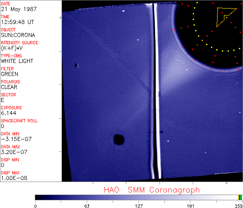Click the large black circular spot in the image

pos(119,139)
